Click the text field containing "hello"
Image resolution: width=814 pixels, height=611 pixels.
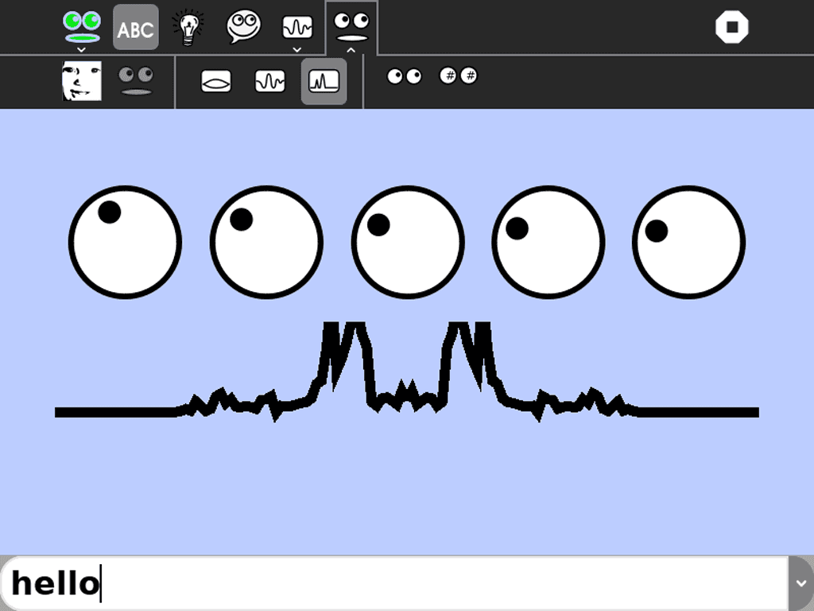[x=394, y=583]
